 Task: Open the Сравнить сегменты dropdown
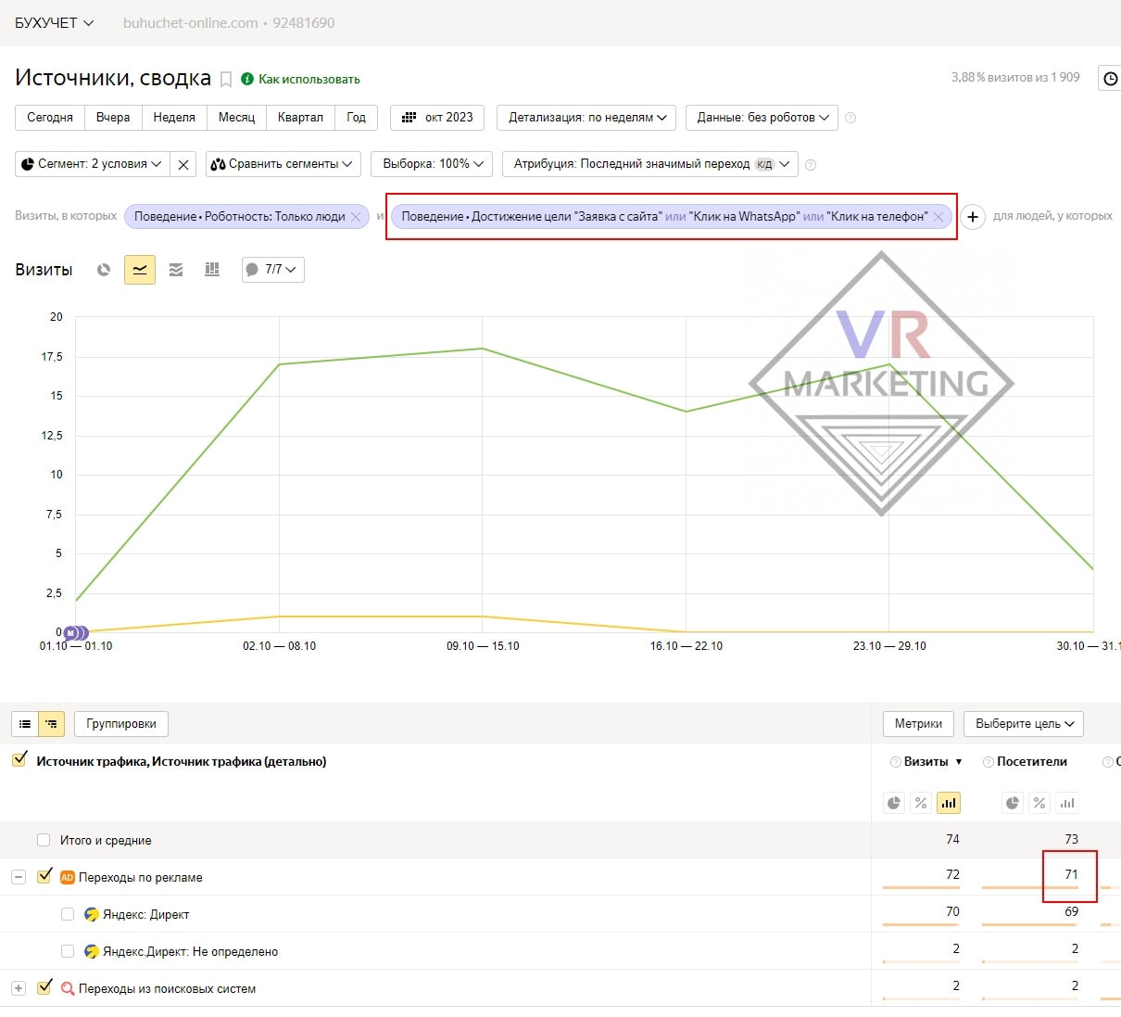283,164
